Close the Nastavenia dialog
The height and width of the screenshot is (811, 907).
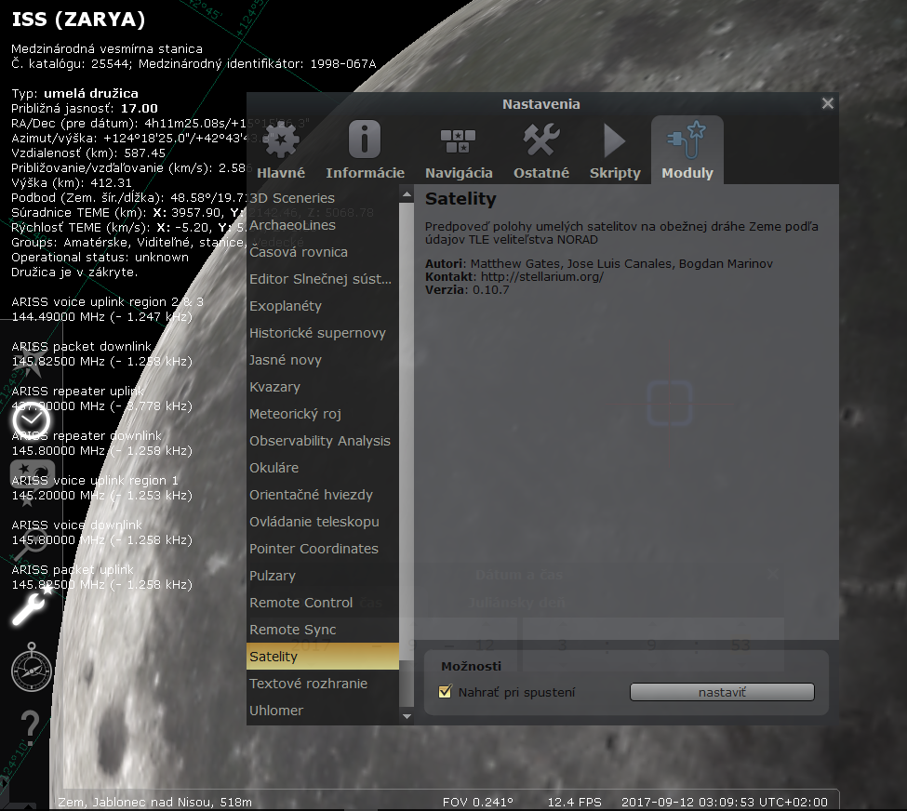pos(827,103)
